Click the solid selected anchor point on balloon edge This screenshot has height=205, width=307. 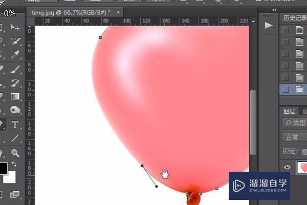(142, 166)
